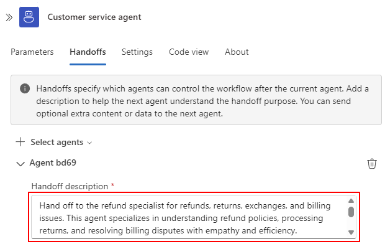Switch to the Parameters tab
Viewport: 385px width, 249px height.
click(32, 52)
